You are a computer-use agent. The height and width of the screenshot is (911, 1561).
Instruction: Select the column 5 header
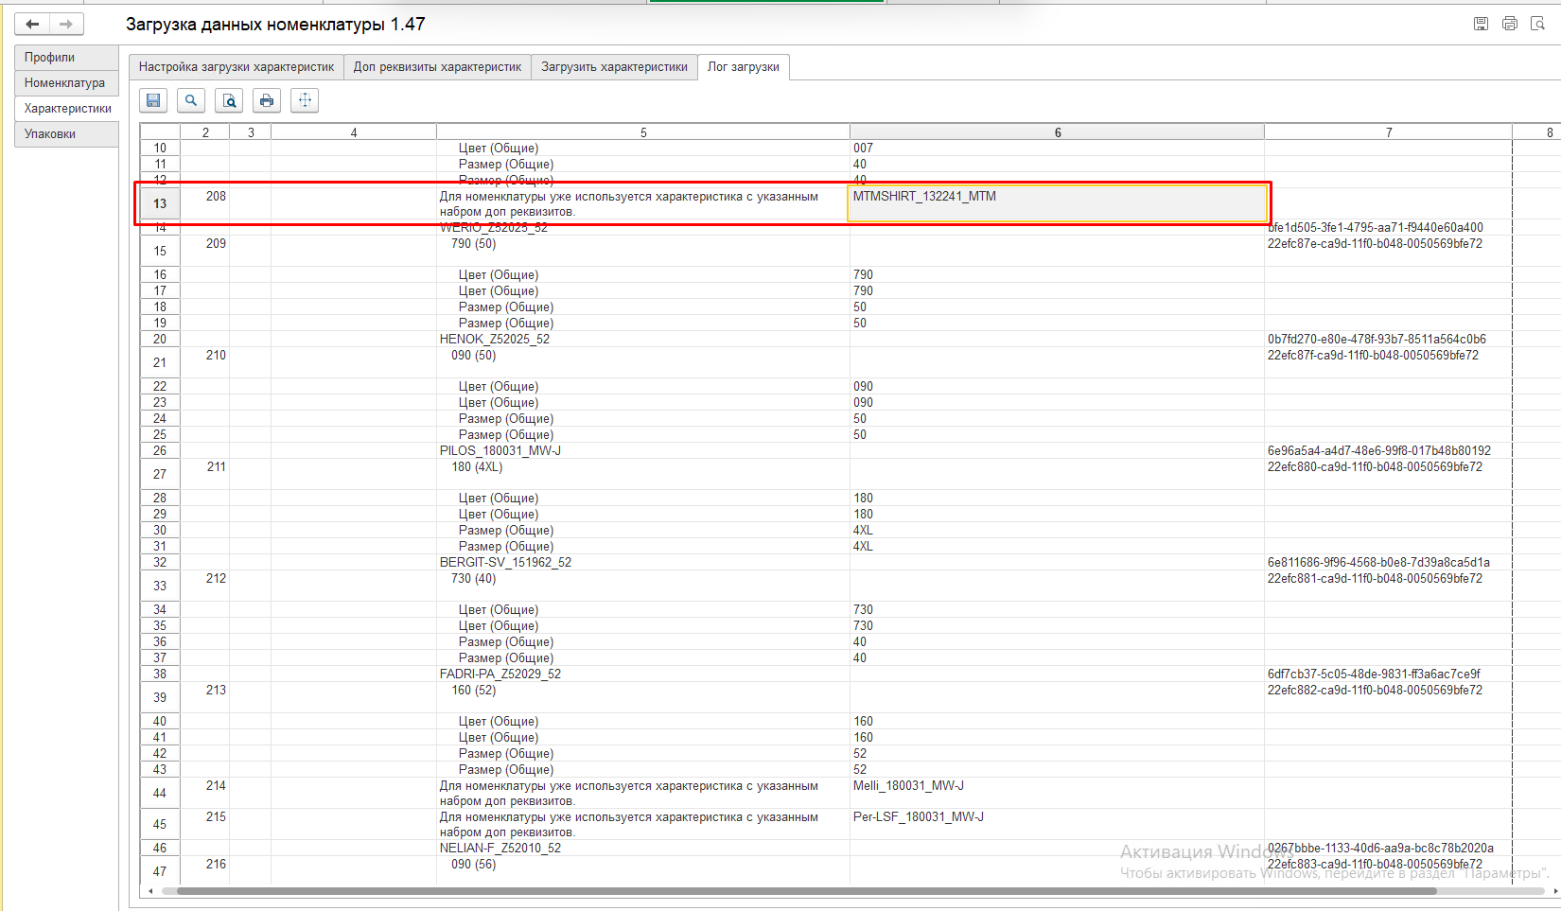tap(643, 132)
